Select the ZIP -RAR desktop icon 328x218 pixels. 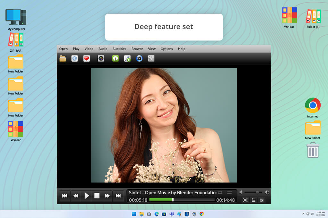coord(16,42)
